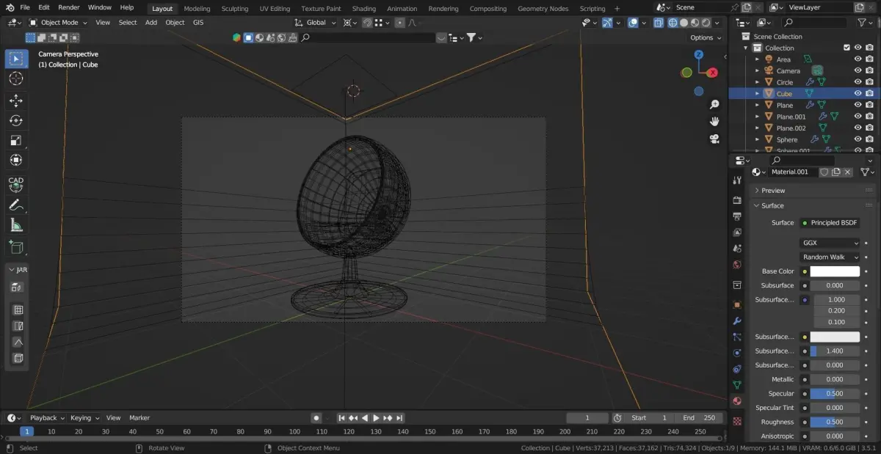The height and width of the screenshot is (454, 881).
Task: Click the CAD tool icon
Action: click(x=16, y=183)
